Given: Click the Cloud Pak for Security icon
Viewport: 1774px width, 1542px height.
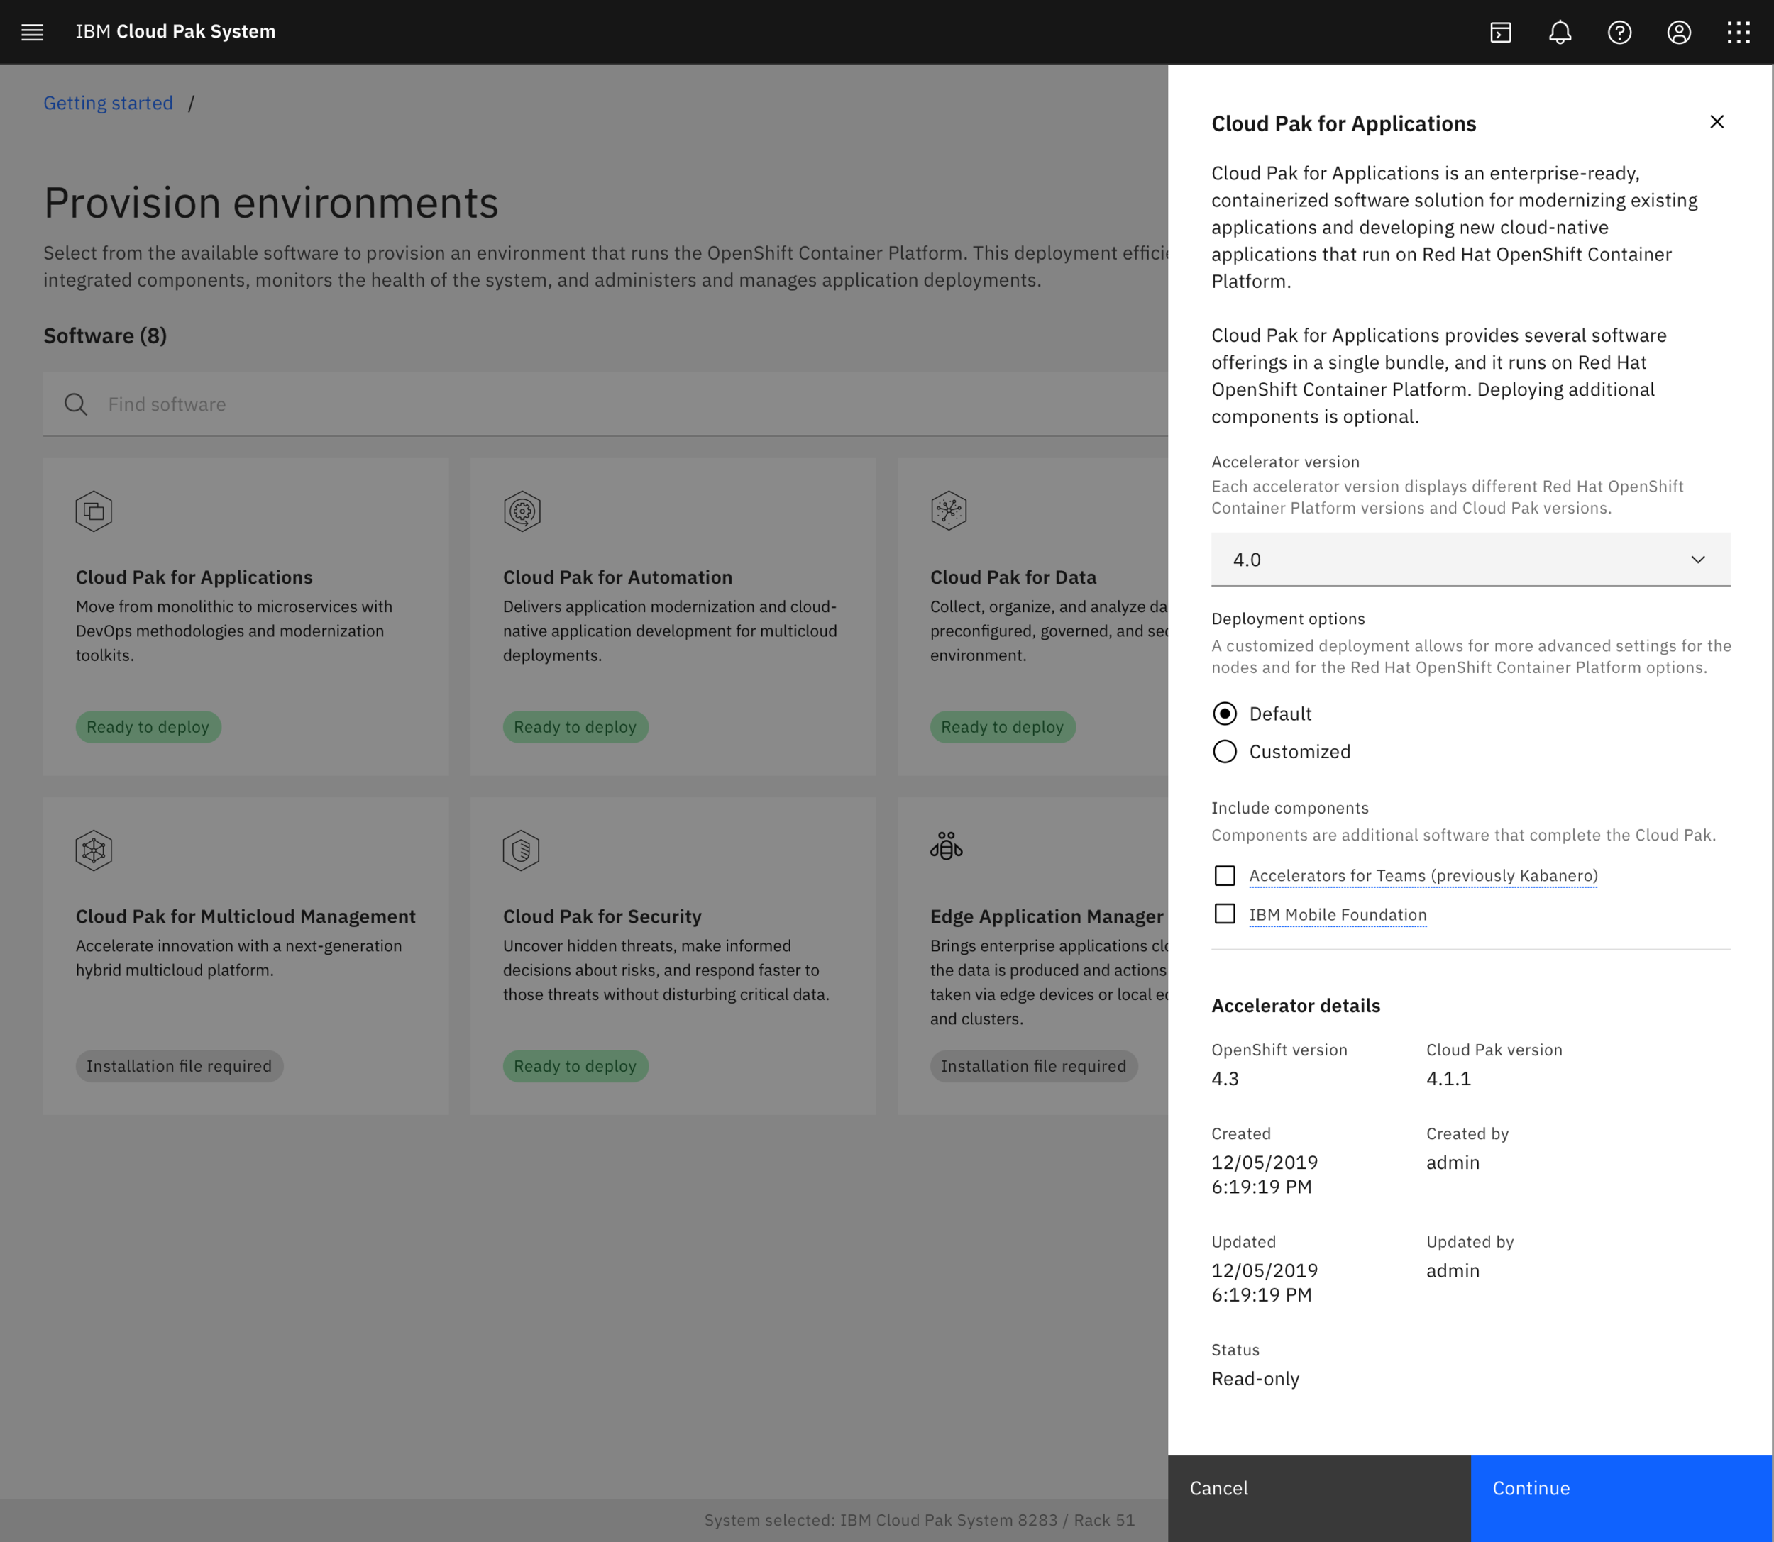Looking at the screenshot, I should pos(521,850).
